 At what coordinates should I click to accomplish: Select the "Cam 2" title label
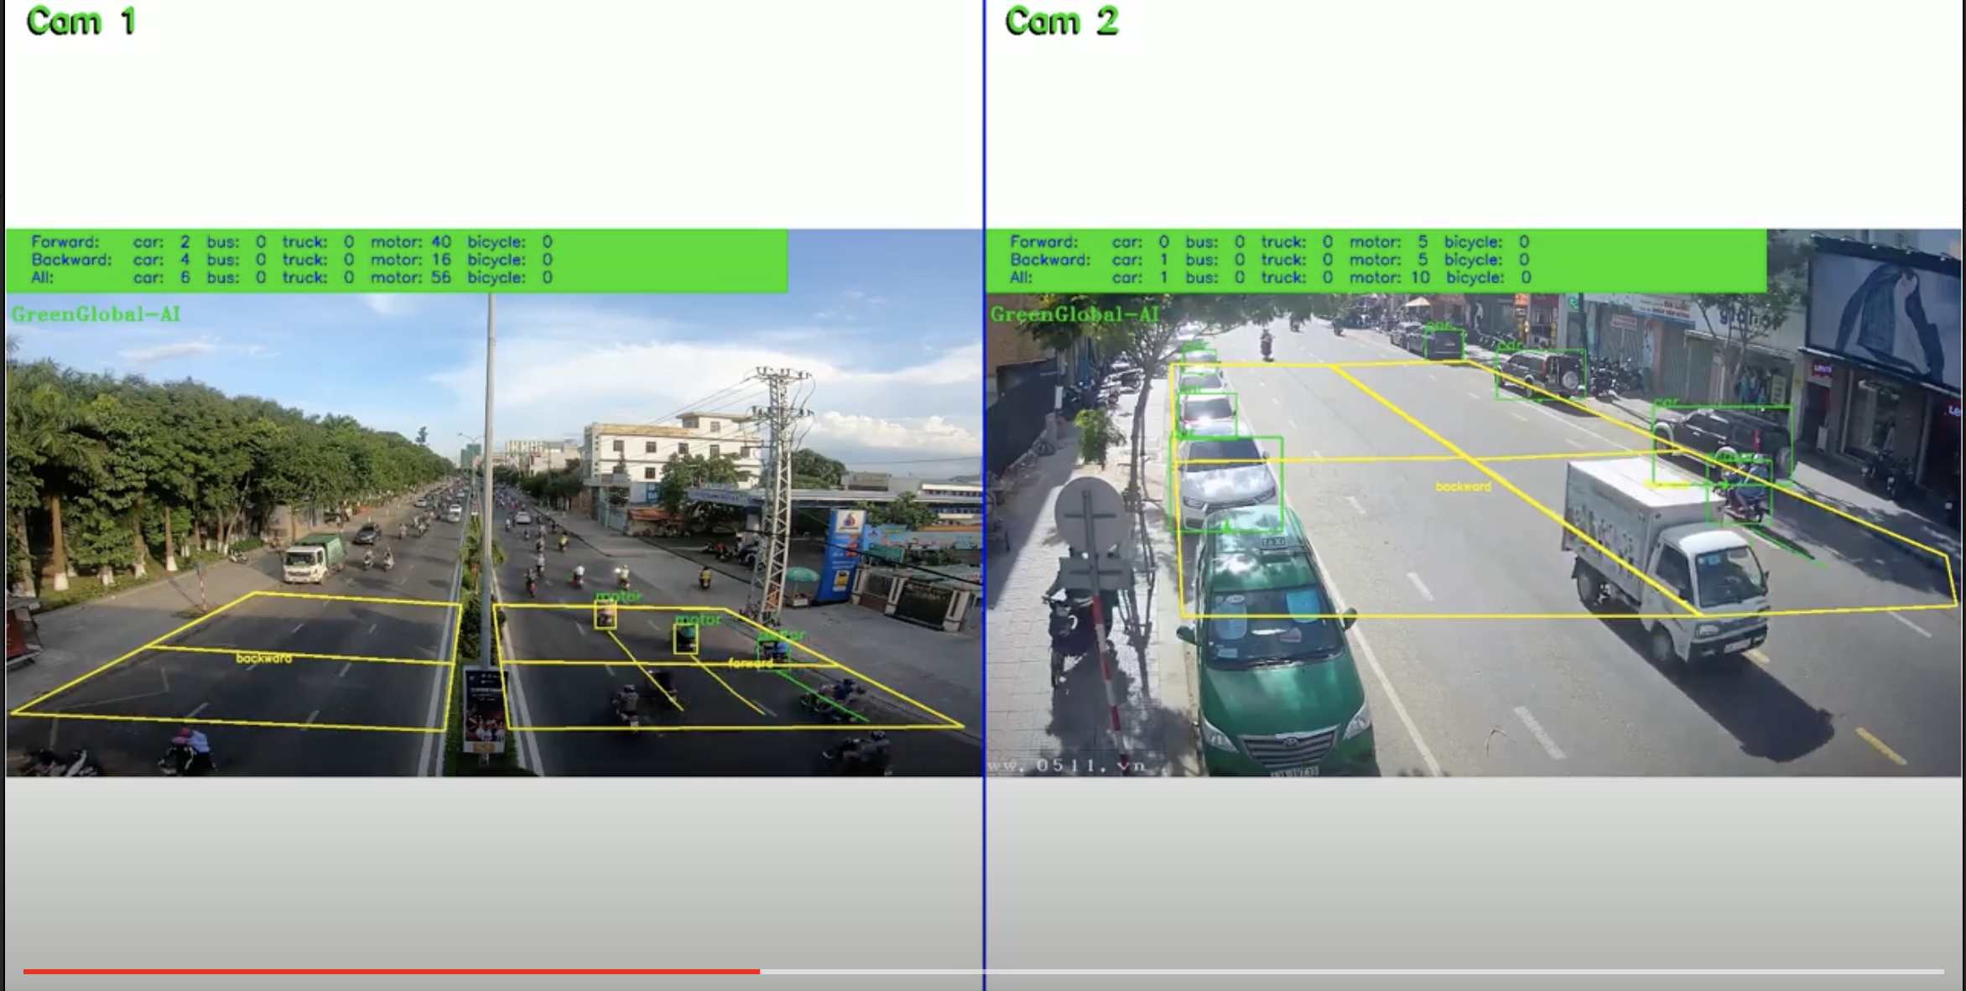pos(1061,21)
